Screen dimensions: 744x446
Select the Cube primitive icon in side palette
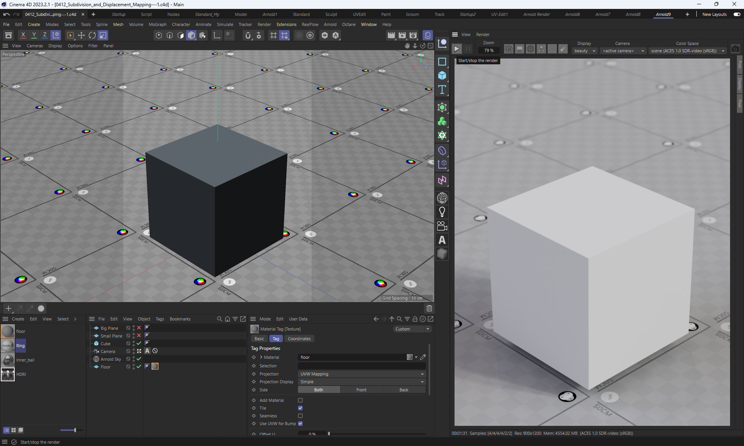pos(442,76)
